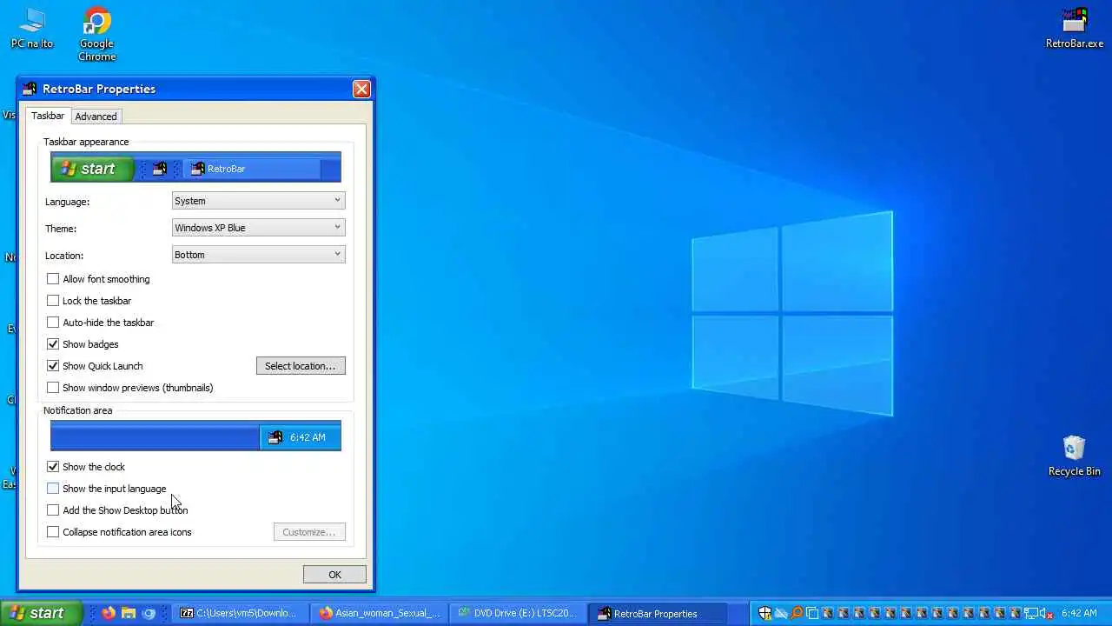Click the muted speaker volume tray icon

(1047, 613)
